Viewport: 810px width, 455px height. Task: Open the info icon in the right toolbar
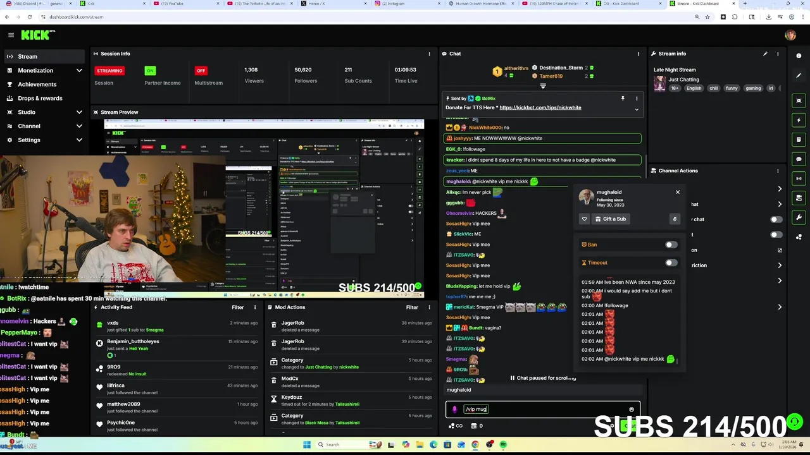point(799,56)
